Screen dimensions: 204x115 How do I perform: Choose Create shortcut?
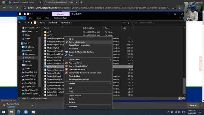75,96
